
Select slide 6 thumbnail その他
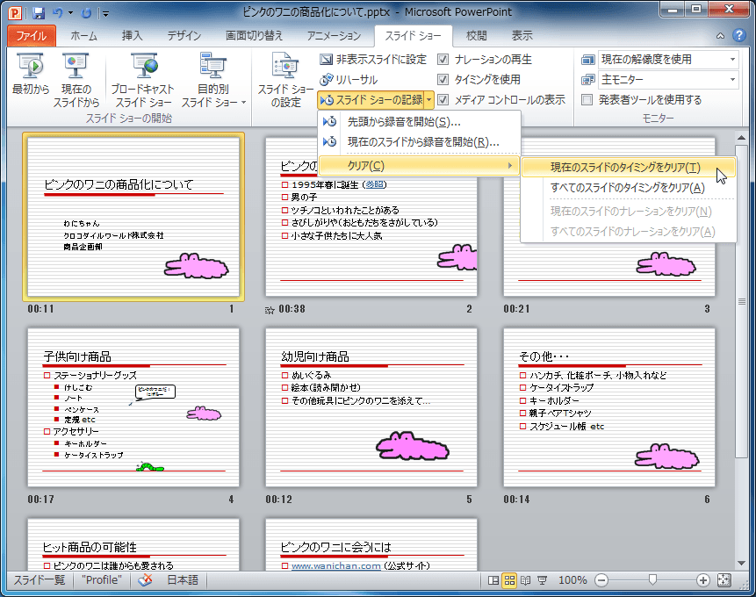point(609,407)
